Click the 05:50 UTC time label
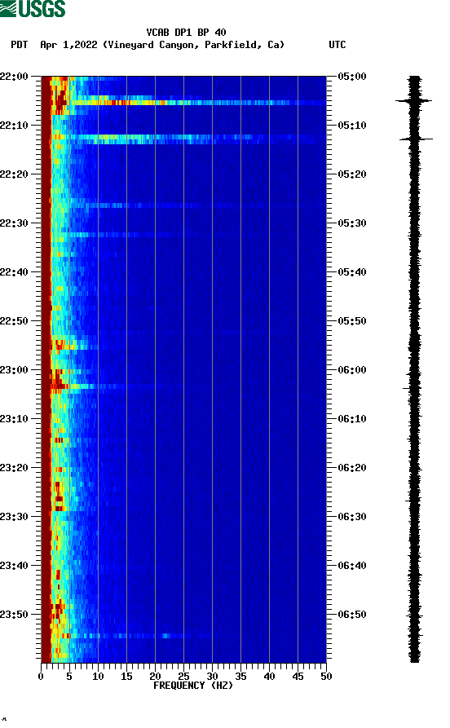The width and height of the screenshot is (450, 728). tap(352, 321)
